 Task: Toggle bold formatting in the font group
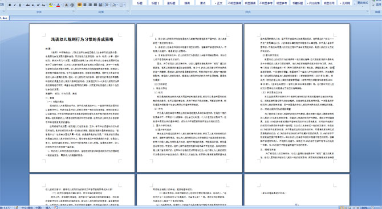point(10,5)
